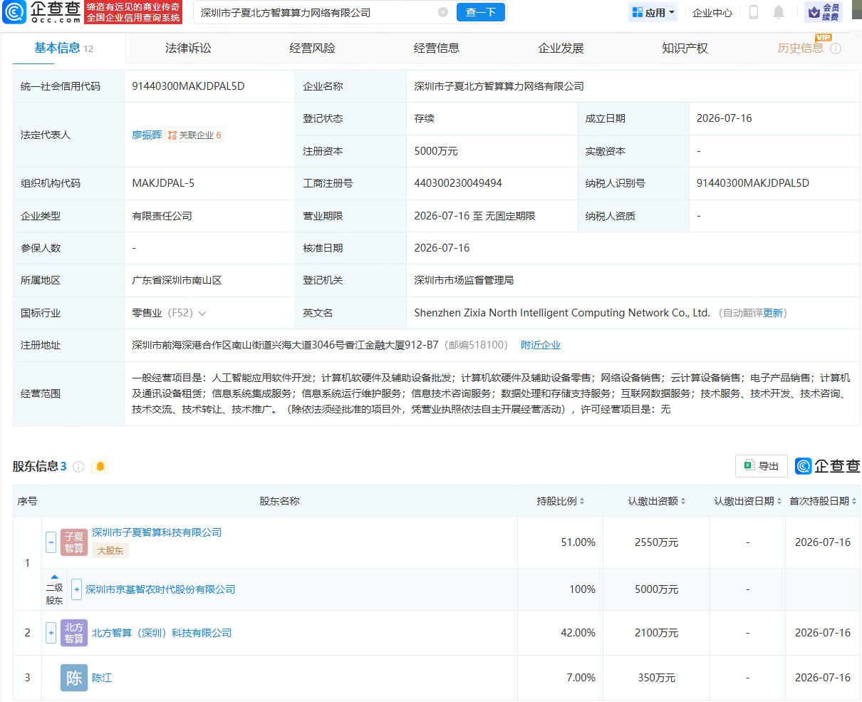
Task: Click the 子夏智算 logo thumbnail
Action: (x=74, y=542)
